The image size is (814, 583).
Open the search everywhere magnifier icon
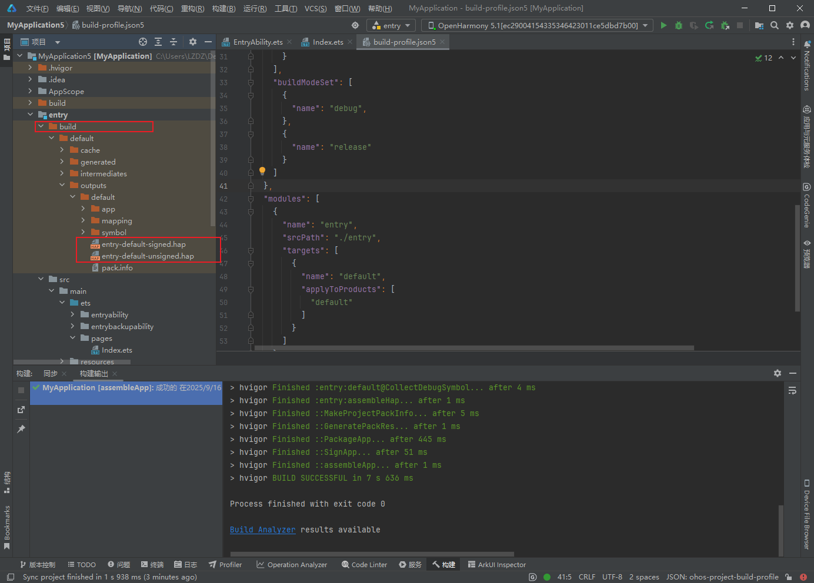[775, 25]
